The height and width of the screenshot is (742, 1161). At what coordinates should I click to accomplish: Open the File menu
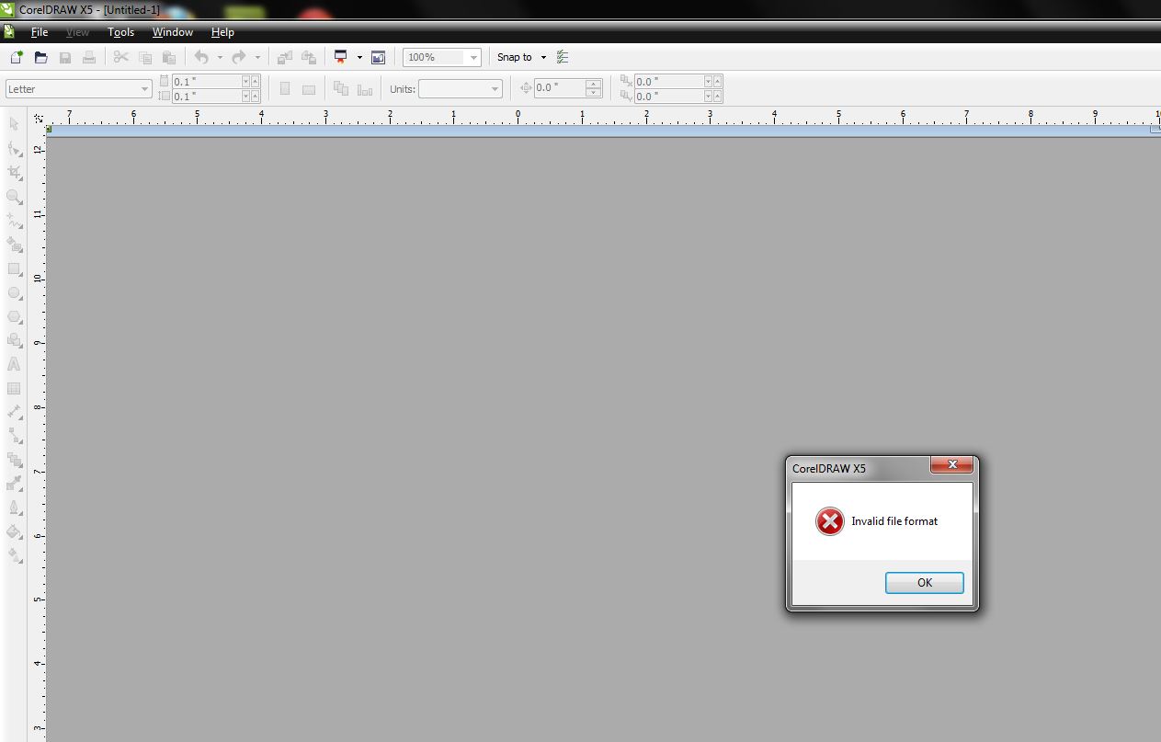pos(40,32)
